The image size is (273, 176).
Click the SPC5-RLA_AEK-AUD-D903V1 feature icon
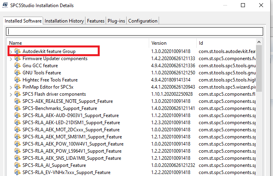click(17, 115)
